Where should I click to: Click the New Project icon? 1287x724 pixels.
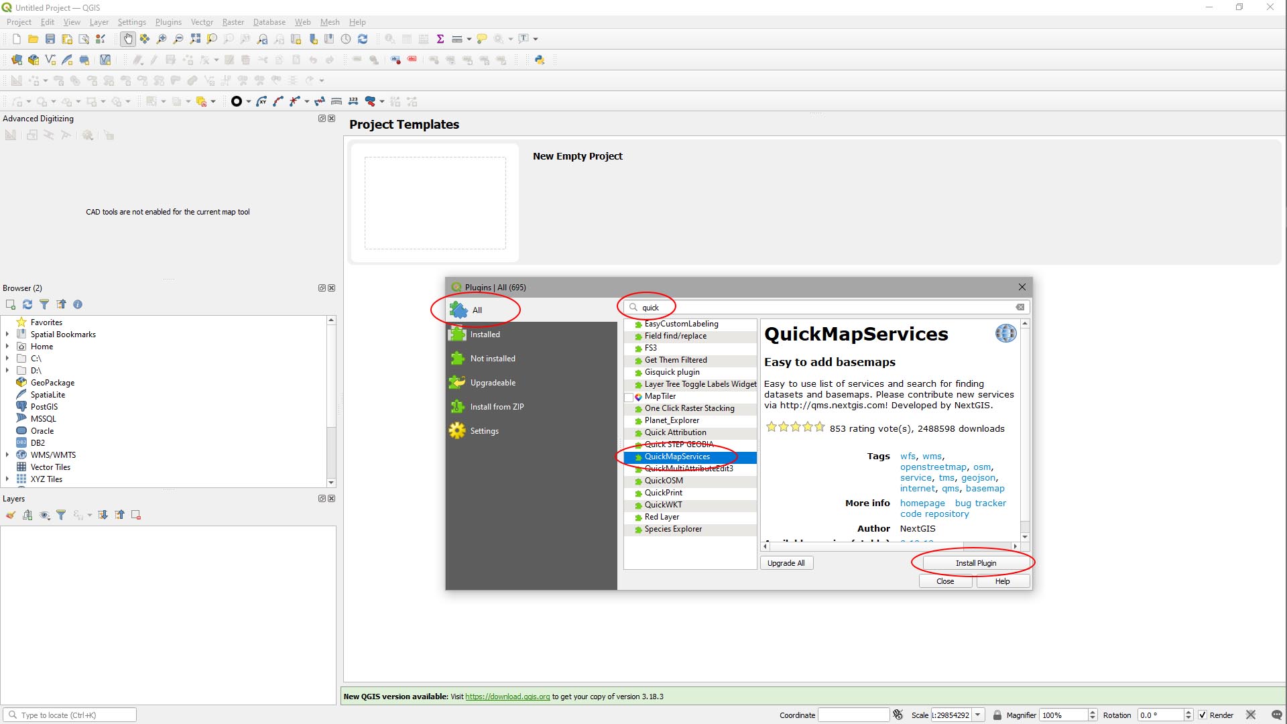tap(17, 39)
